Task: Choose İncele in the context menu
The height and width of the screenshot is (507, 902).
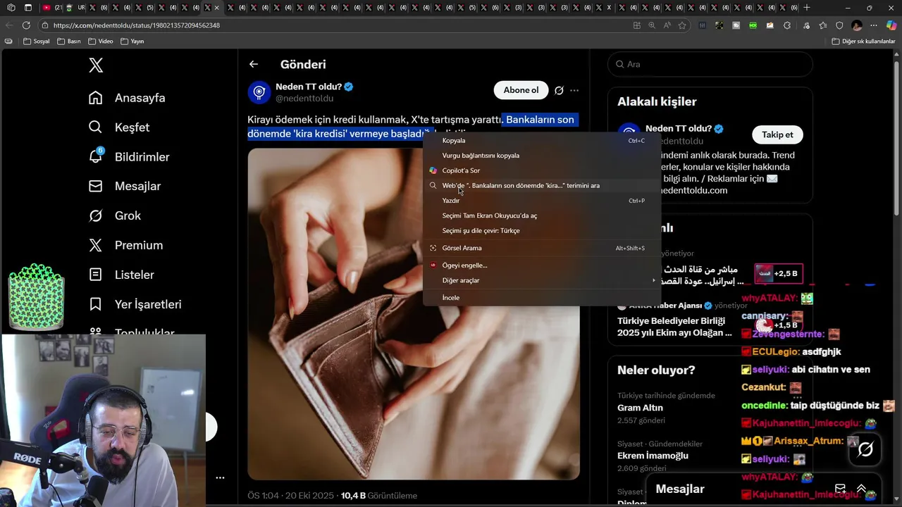Action: [x=542, y=298]
